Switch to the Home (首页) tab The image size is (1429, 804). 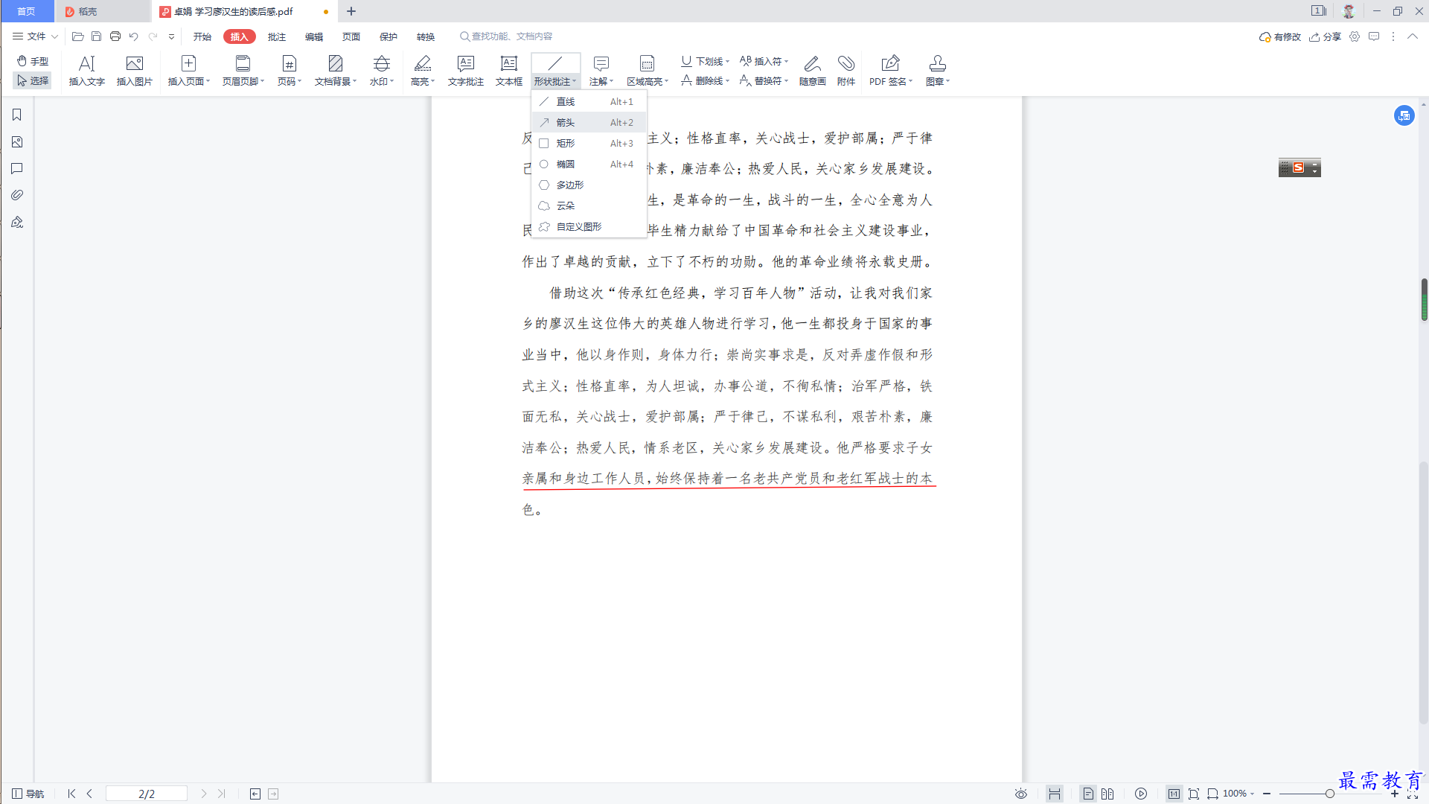27,11
